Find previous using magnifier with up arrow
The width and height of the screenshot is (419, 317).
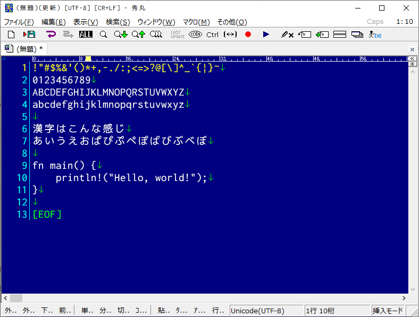click(x=138, y=35)
